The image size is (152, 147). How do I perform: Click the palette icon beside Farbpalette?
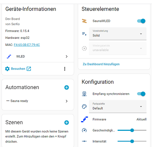pyautogui.click(x=84, y=106)
